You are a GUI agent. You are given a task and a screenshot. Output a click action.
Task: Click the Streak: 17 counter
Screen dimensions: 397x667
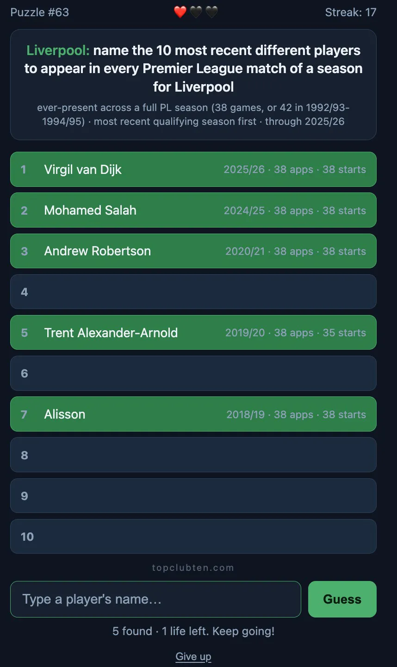pos(351,12)
